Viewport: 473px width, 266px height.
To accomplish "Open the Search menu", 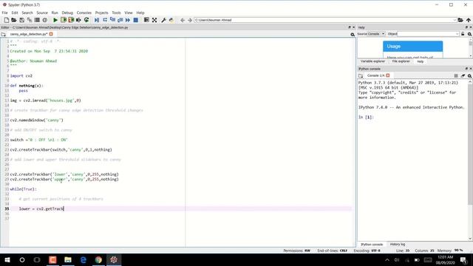I will coord(27,13).
